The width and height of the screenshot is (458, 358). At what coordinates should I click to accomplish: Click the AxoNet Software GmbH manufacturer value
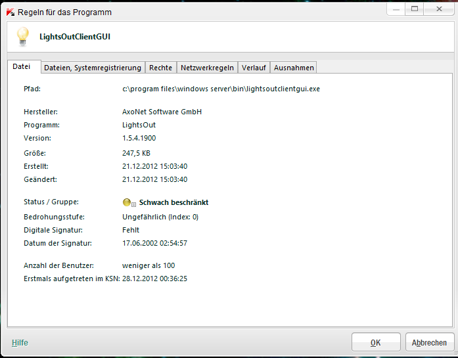162,112
